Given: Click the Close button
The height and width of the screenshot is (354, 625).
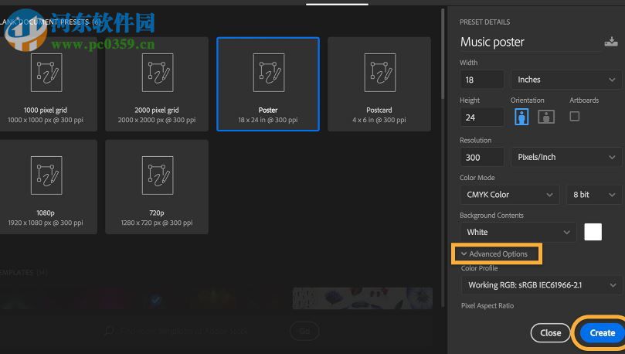Looking at the screenshot, I should 551,333.
